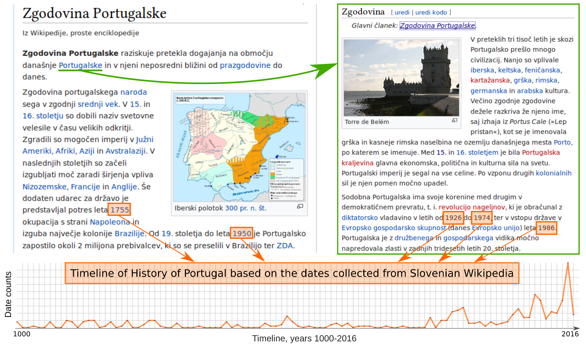
Task: Open the 'iberska' link
Action: 482,70
